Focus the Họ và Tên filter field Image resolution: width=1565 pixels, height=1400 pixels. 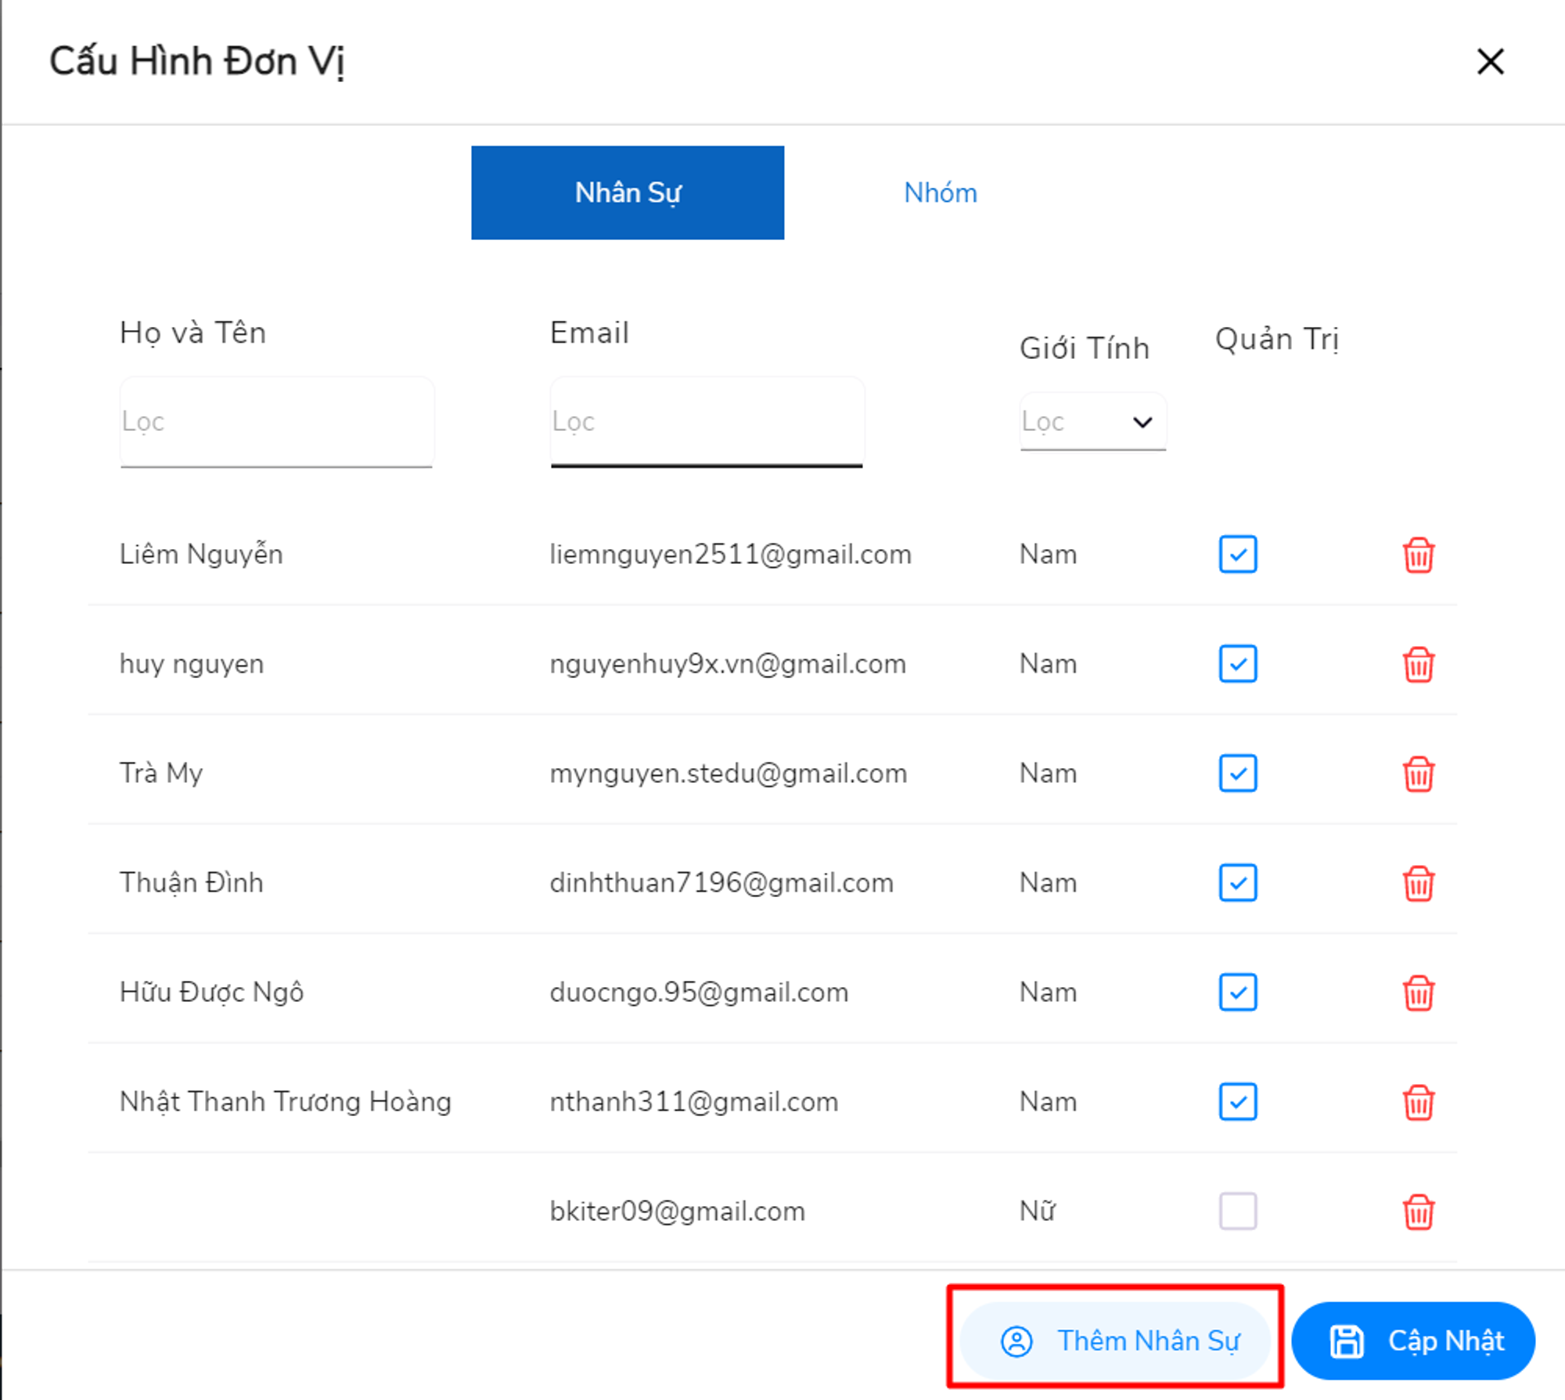click(x=276, y=422)
